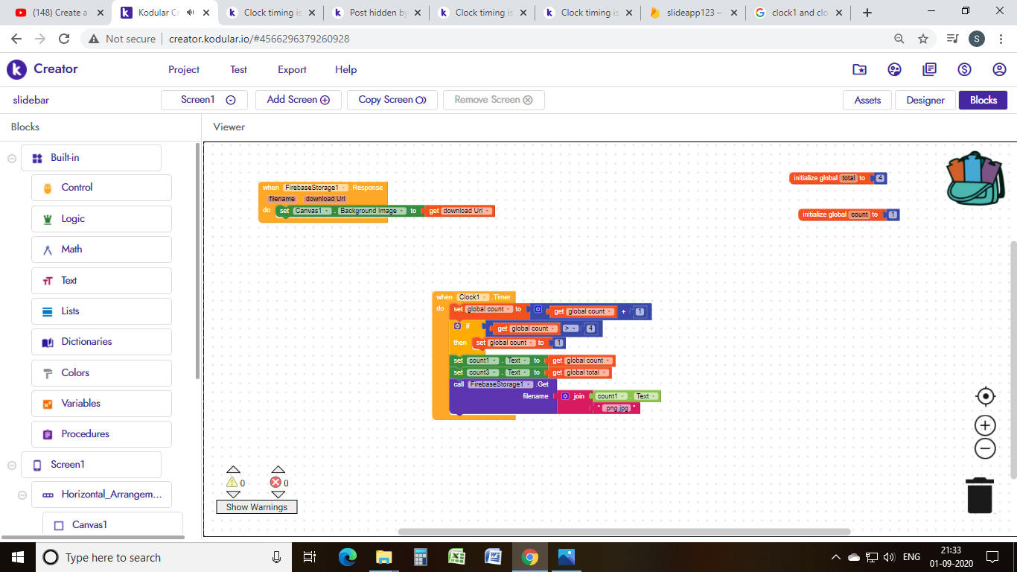Open the theme palette icon in header
The image size is (1017, 572).
click(x=895, y=69)
